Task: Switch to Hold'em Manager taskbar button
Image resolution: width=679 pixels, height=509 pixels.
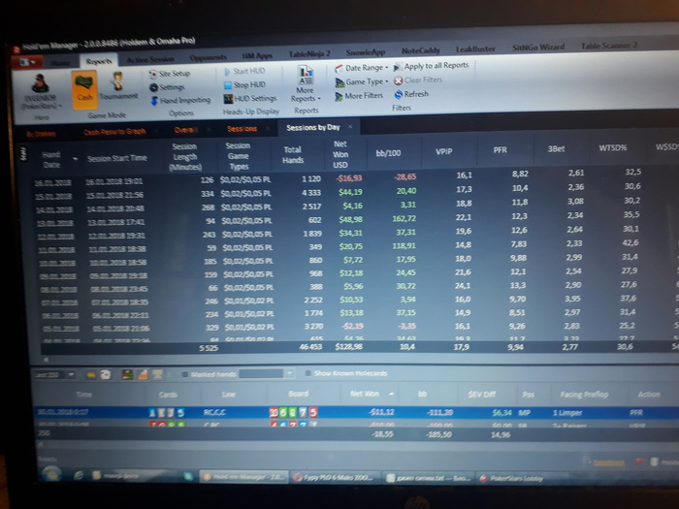Action: click(x=244, y=477)
